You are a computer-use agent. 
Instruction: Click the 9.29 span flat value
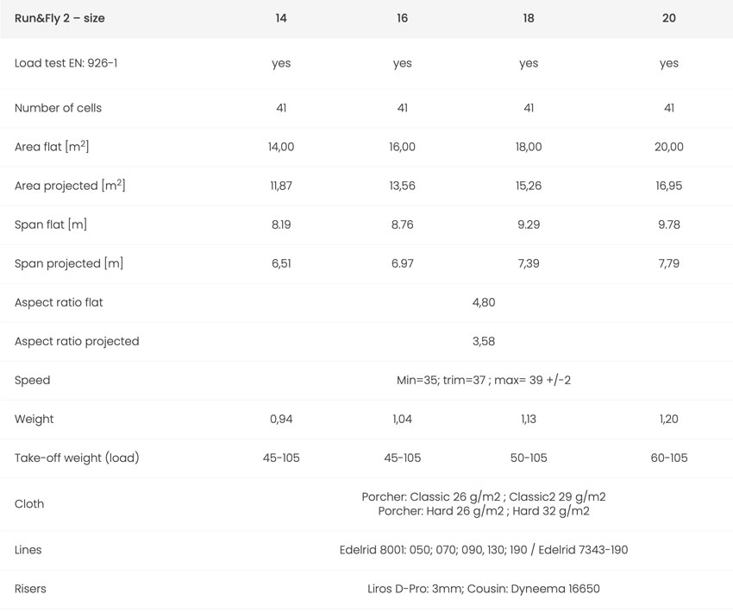(x=529, y=224)
